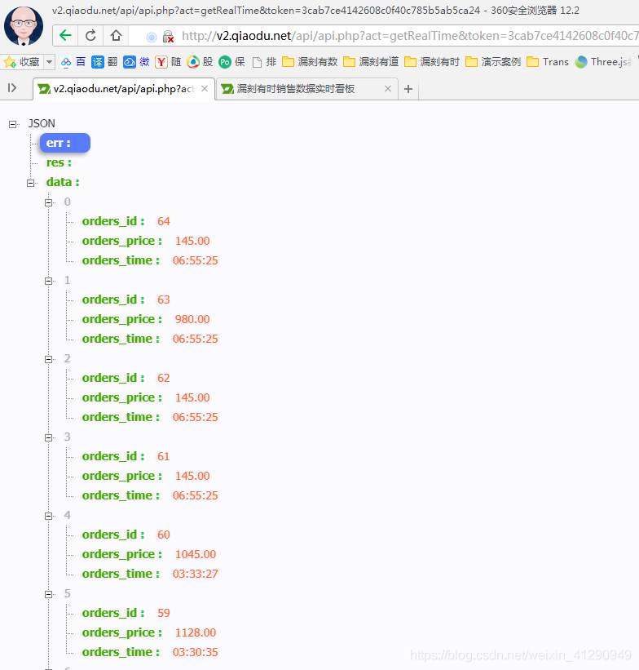Collapse array item 0
The width and height of the screenshot is (639, 670).
[49, 202]
